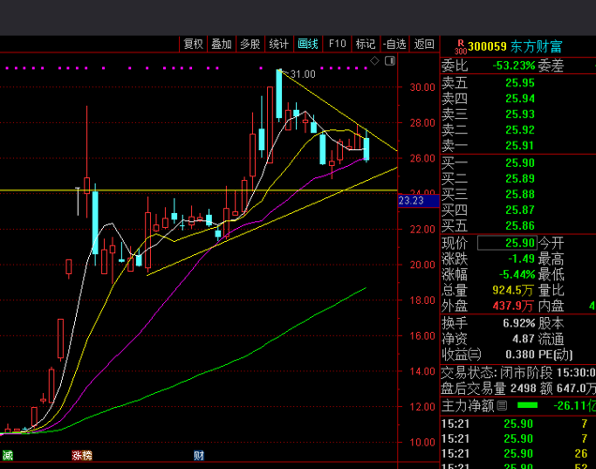Click the 盘后交易量 2498 entry
596x469 pixels.
point(489,388)
